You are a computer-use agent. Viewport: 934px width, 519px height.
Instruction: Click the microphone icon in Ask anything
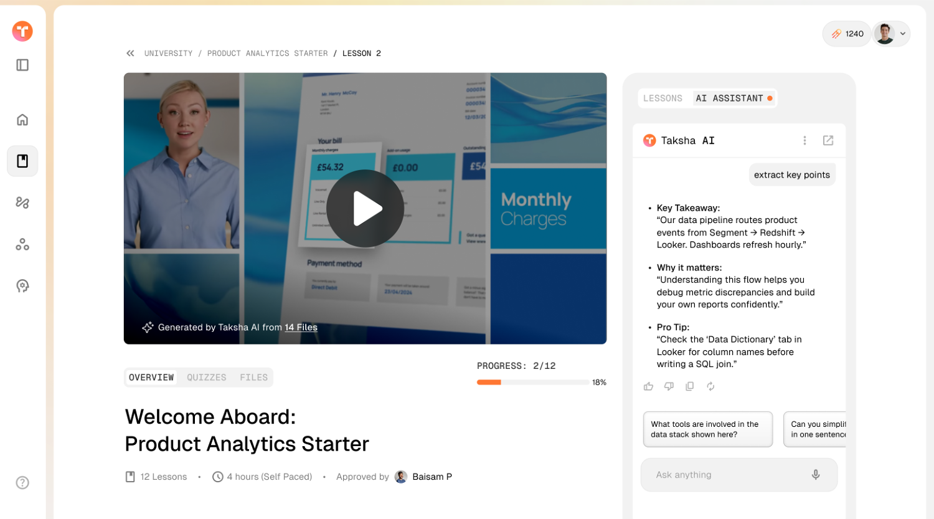click(x=816, y=475)
